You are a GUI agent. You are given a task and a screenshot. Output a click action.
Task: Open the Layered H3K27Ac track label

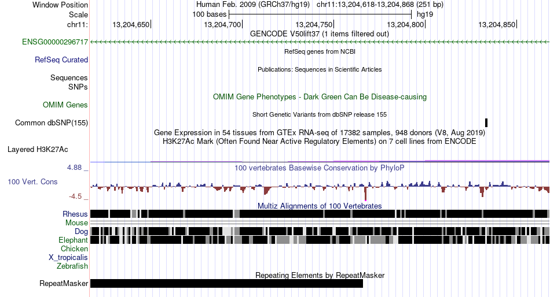pyautogui.click(x=38, y=150)
